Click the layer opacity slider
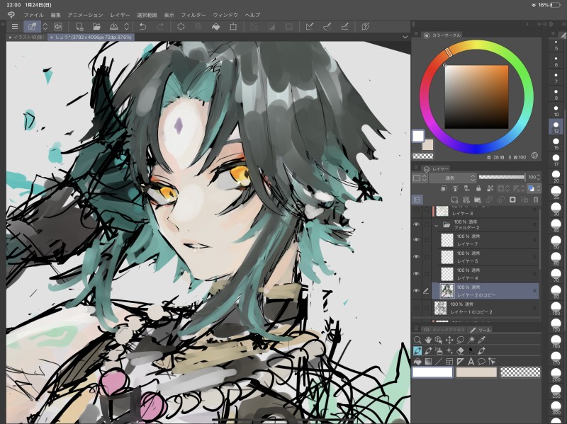The height and width of the screenshot is (424, 567). pos(502,177)
